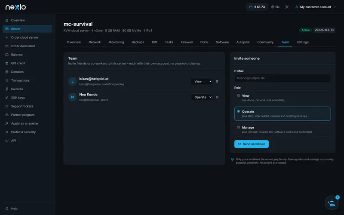Click the Domains globe icon
Image resolution: width=344 pixels, height=215 pixels.
point(7,72)
